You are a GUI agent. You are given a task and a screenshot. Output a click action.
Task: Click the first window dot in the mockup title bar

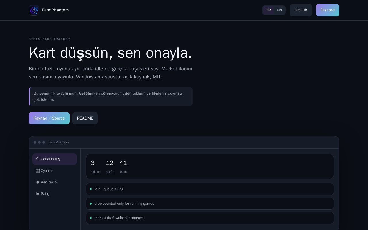(35, 143)
